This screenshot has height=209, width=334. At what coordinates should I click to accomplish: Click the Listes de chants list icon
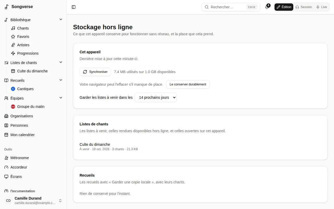pos(6,63)
